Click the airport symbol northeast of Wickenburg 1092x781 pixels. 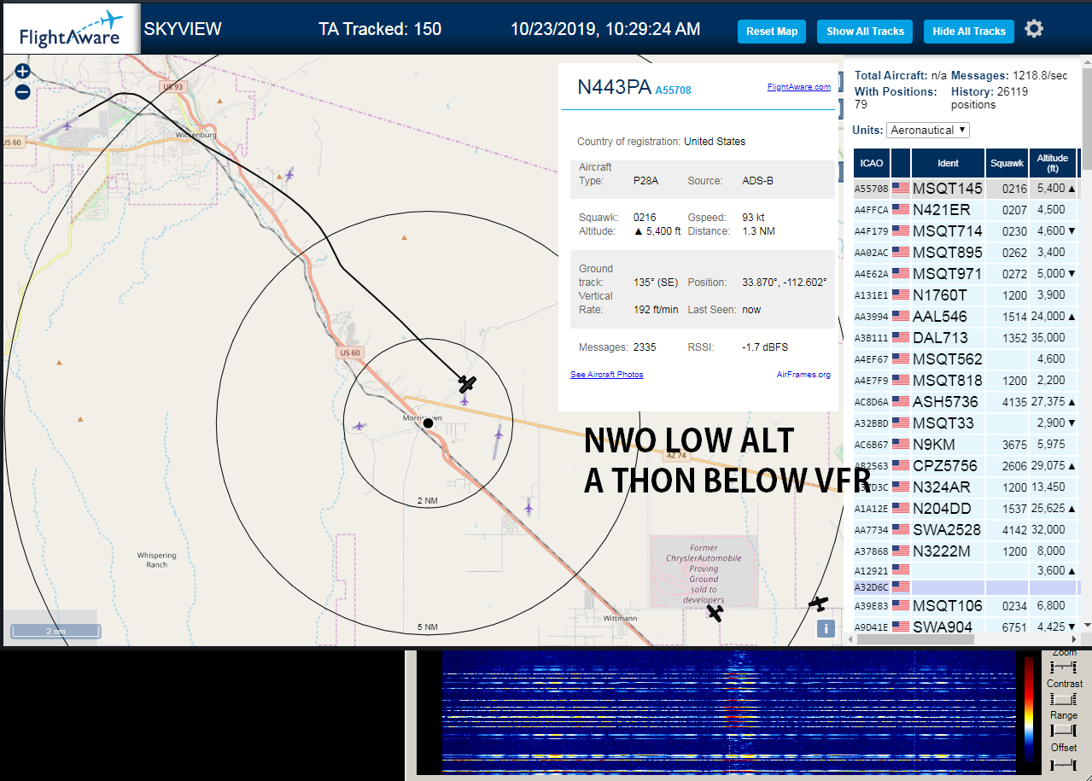[x=289, y=175]
